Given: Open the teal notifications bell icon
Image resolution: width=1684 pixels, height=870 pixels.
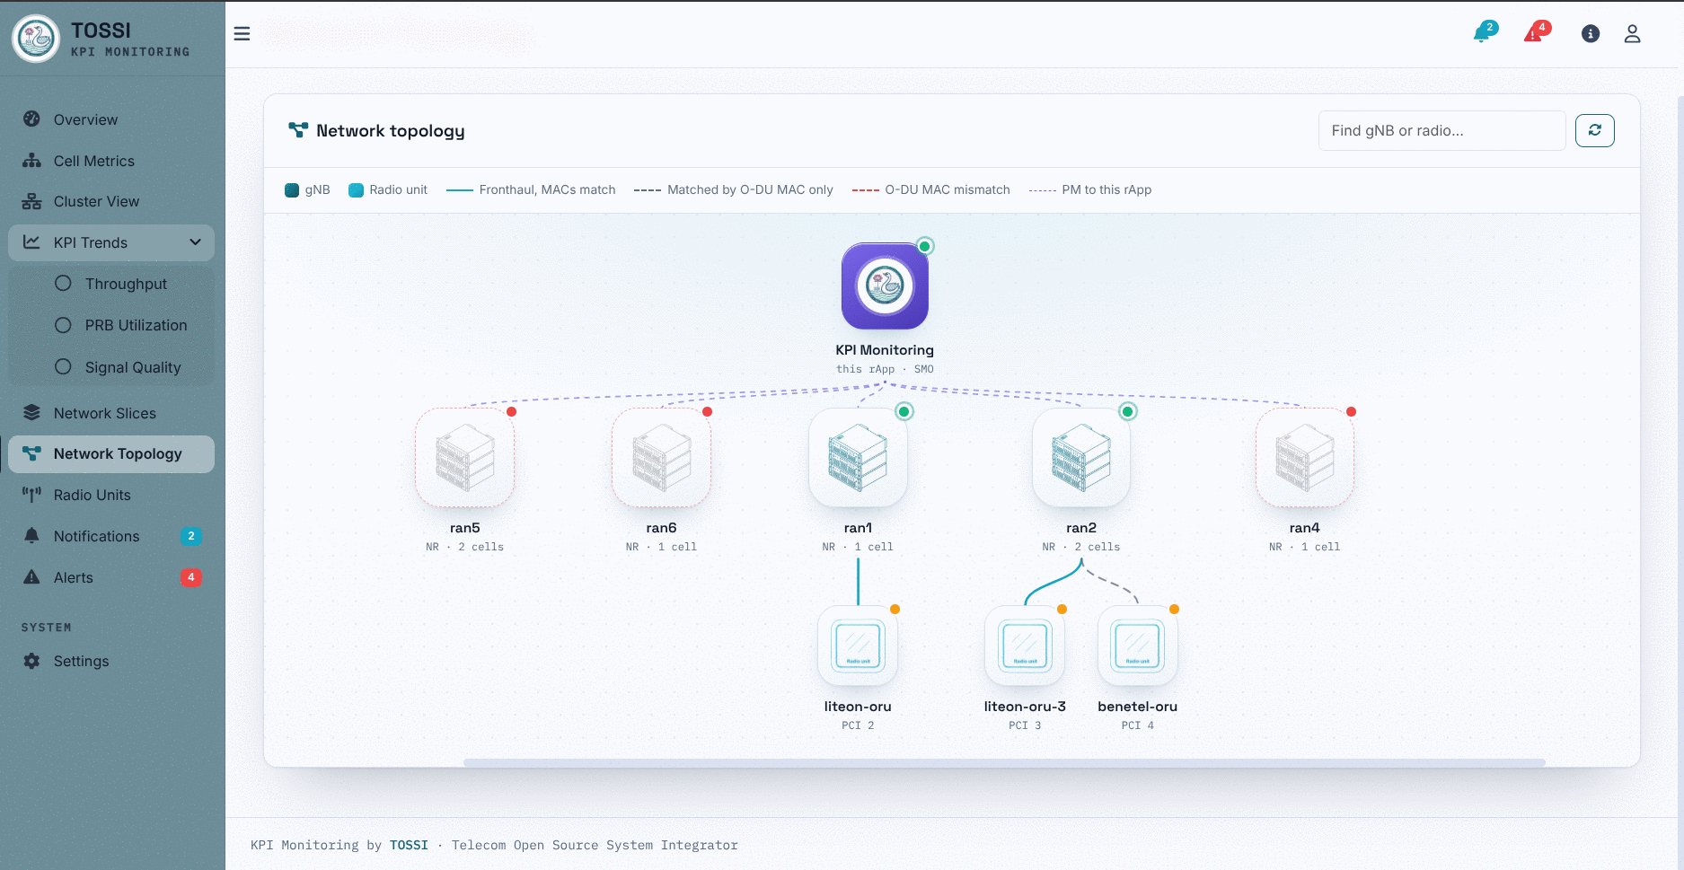Looking at the screenshot, I should click(1482, 34).
